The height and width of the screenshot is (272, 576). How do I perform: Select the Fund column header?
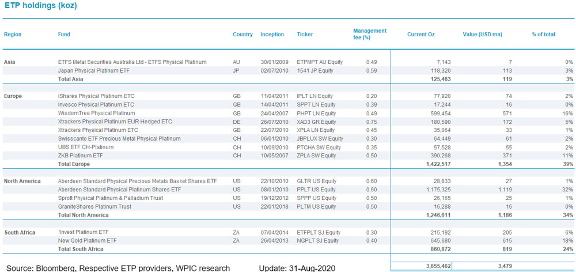point(64,35)
